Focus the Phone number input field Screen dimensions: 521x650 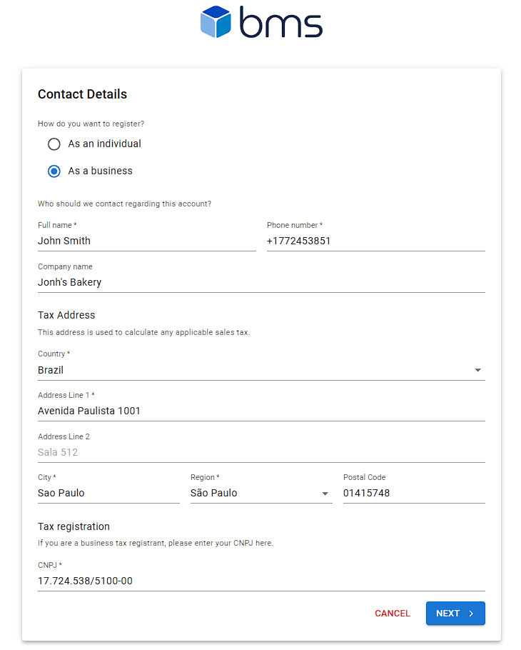pos(375,241)
